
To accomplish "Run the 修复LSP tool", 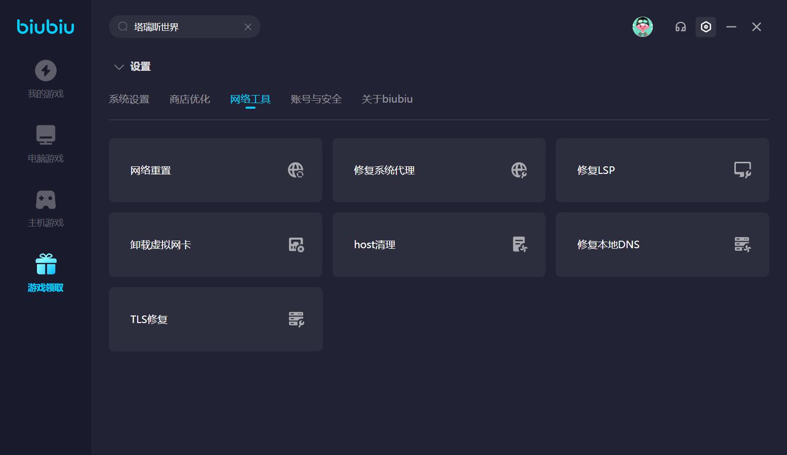I will click(x=662, y=170).
